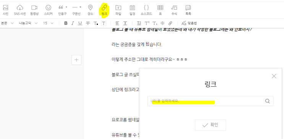Add a location via 장소 icon
Image resolution: width=284 pixels, height=139 pixels.
(90, 10)
